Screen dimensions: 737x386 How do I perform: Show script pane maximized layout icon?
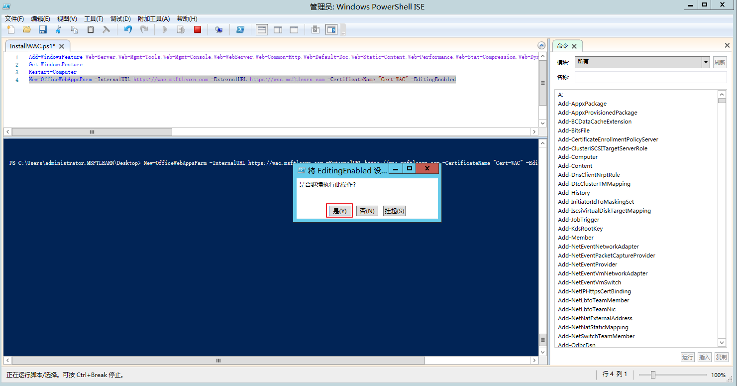[x=294, y=29]
